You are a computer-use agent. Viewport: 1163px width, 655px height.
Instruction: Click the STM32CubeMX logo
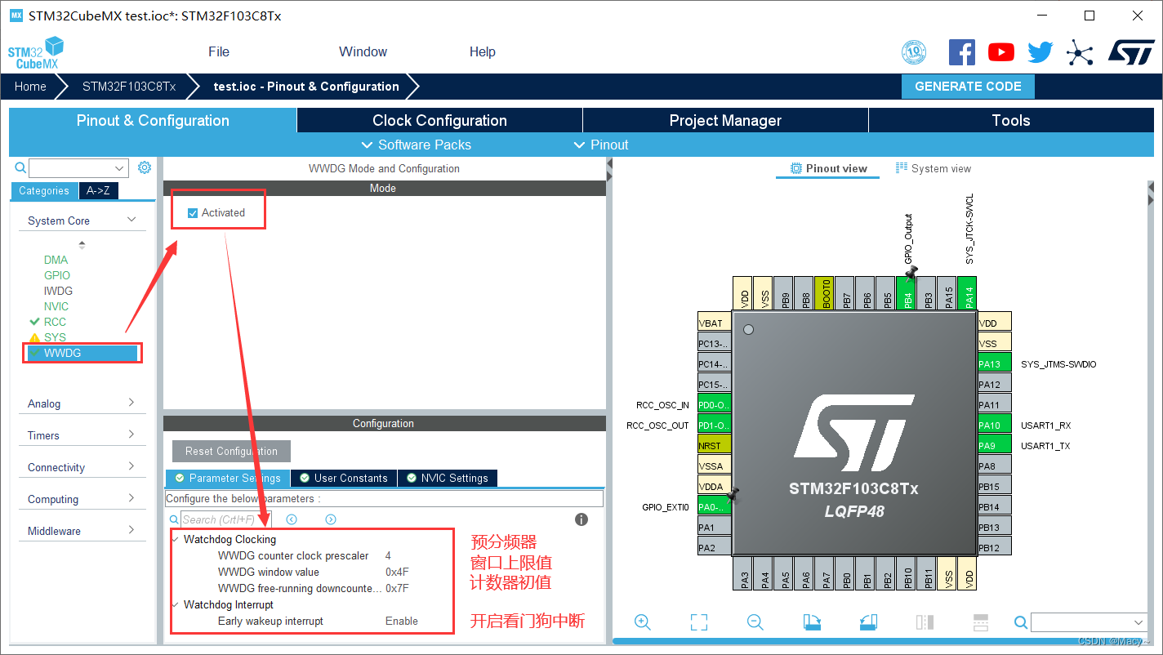tap(35, 52)
